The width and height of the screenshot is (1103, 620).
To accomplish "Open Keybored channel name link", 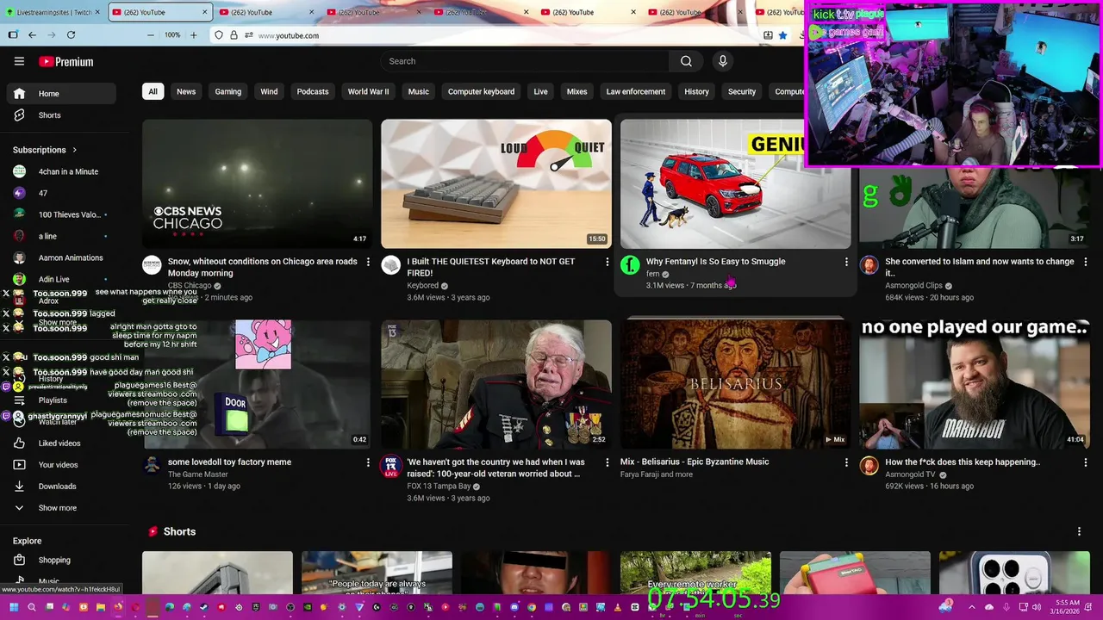I will [x=423, y=286].
